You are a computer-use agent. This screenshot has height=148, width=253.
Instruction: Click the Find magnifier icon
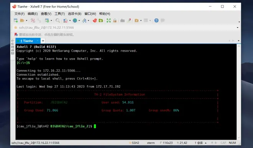(58, 20)
